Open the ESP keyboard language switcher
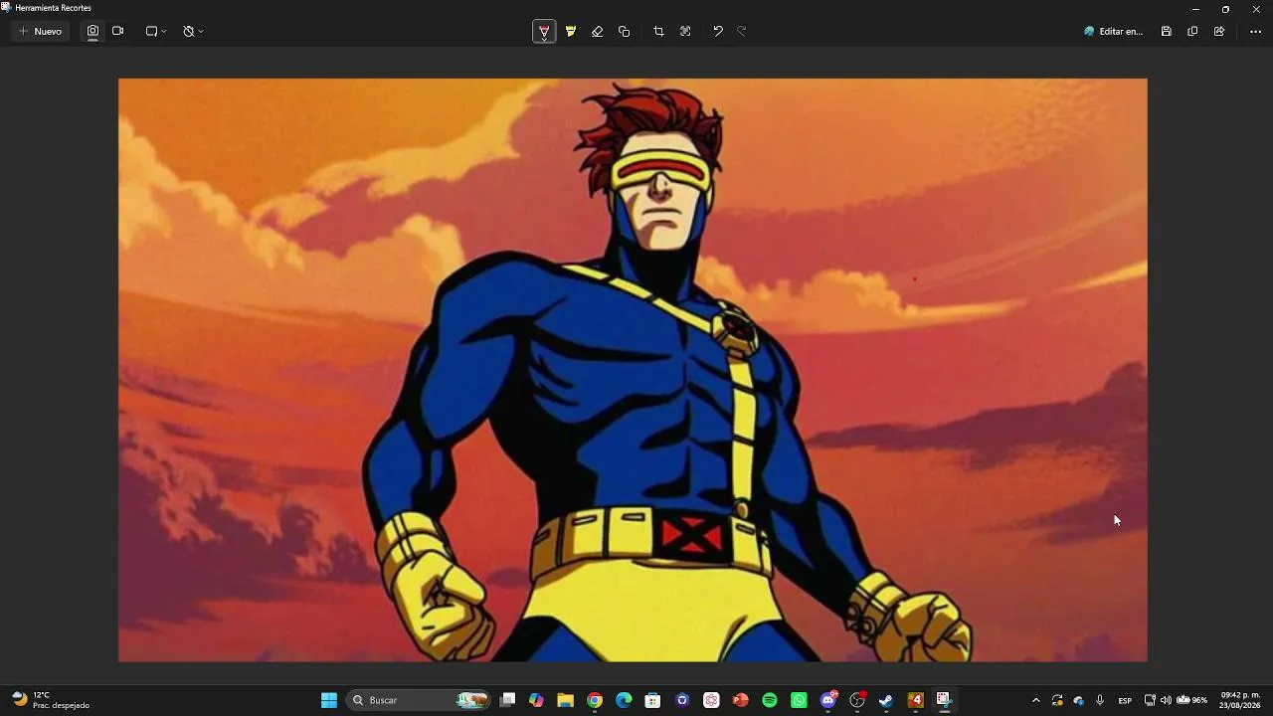This screenshot has height=716, width=1273. click(1125, 700)
